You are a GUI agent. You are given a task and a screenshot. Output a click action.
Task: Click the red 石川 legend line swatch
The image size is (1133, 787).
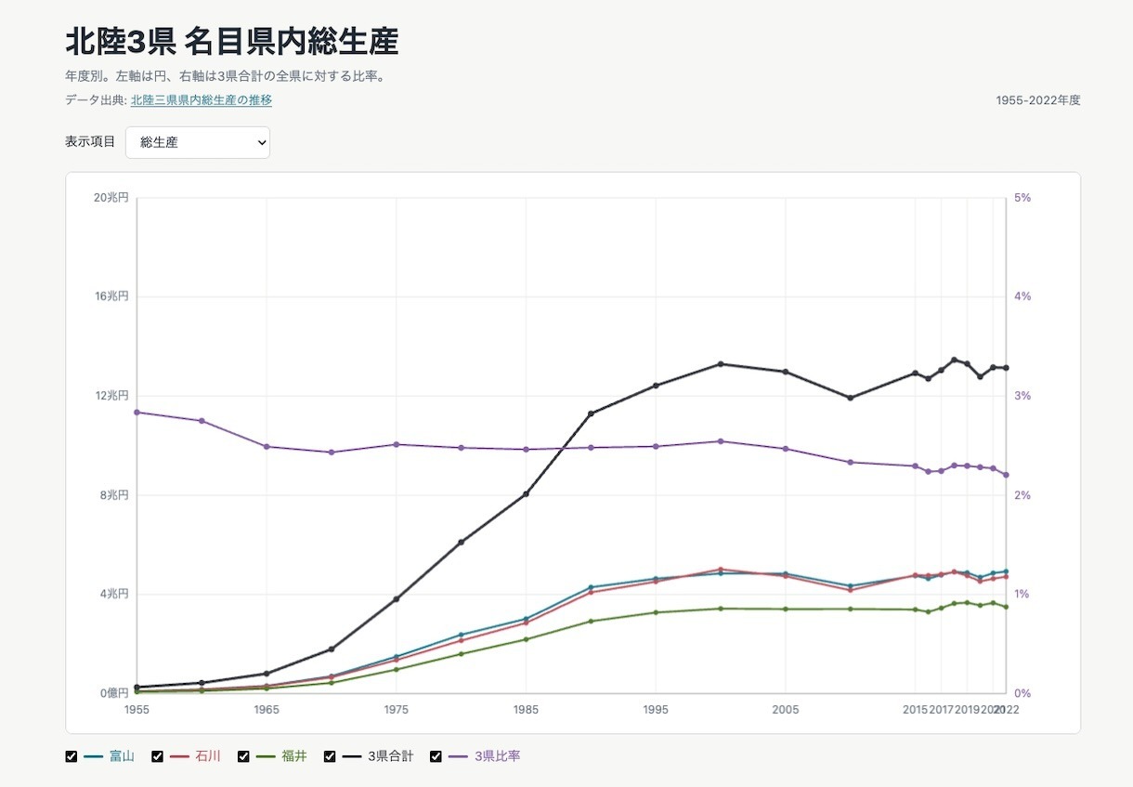(179, 756)
